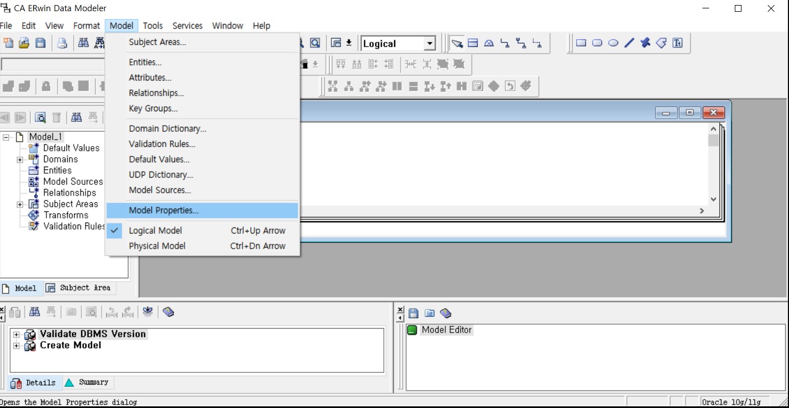Image resolution: width=789 pixels, height=408 pixels.
Task: Click the diagram window vertical scrollbar
Action: coord(714,164)
